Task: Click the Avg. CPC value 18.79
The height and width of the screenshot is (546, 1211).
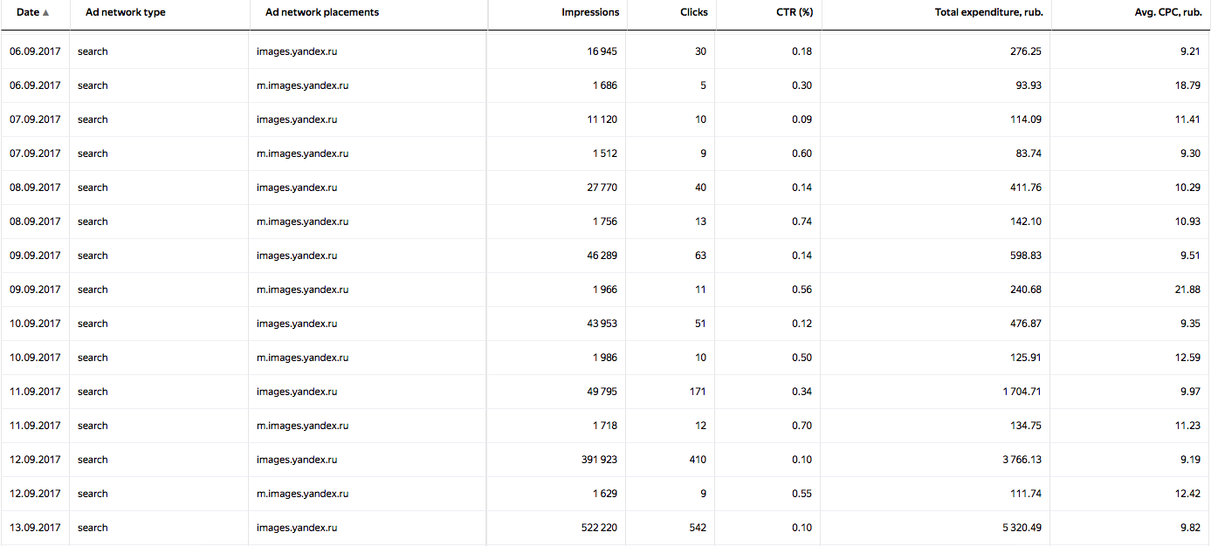Action: (1187, 85)
